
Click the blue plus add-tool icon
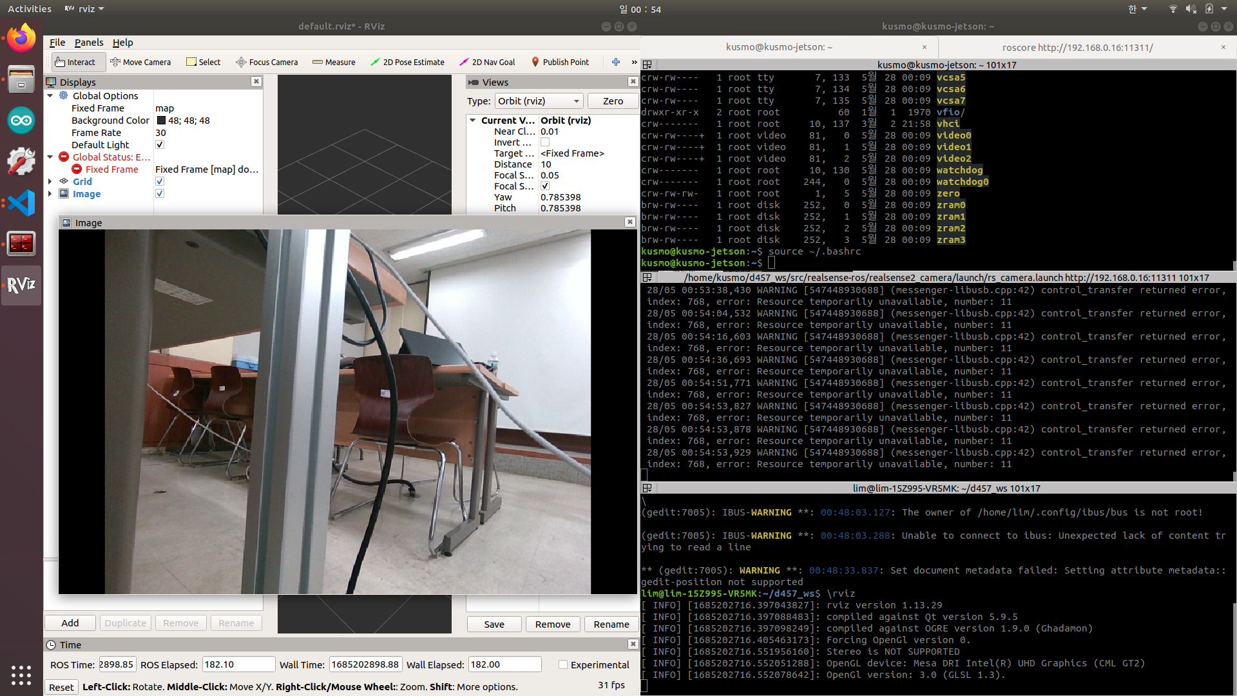(x=616, y=62)
